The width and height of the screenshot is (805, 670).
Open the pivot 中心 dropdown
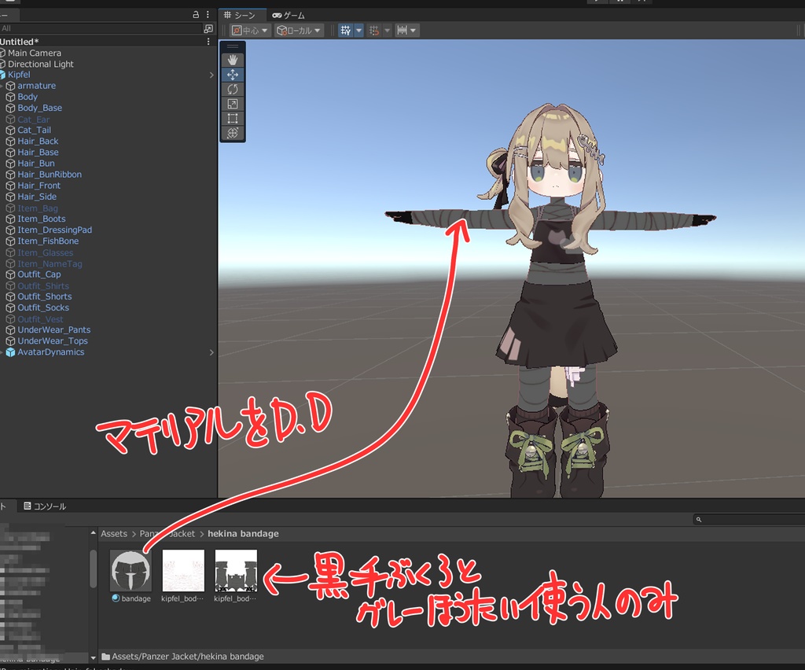click(250, 31)
